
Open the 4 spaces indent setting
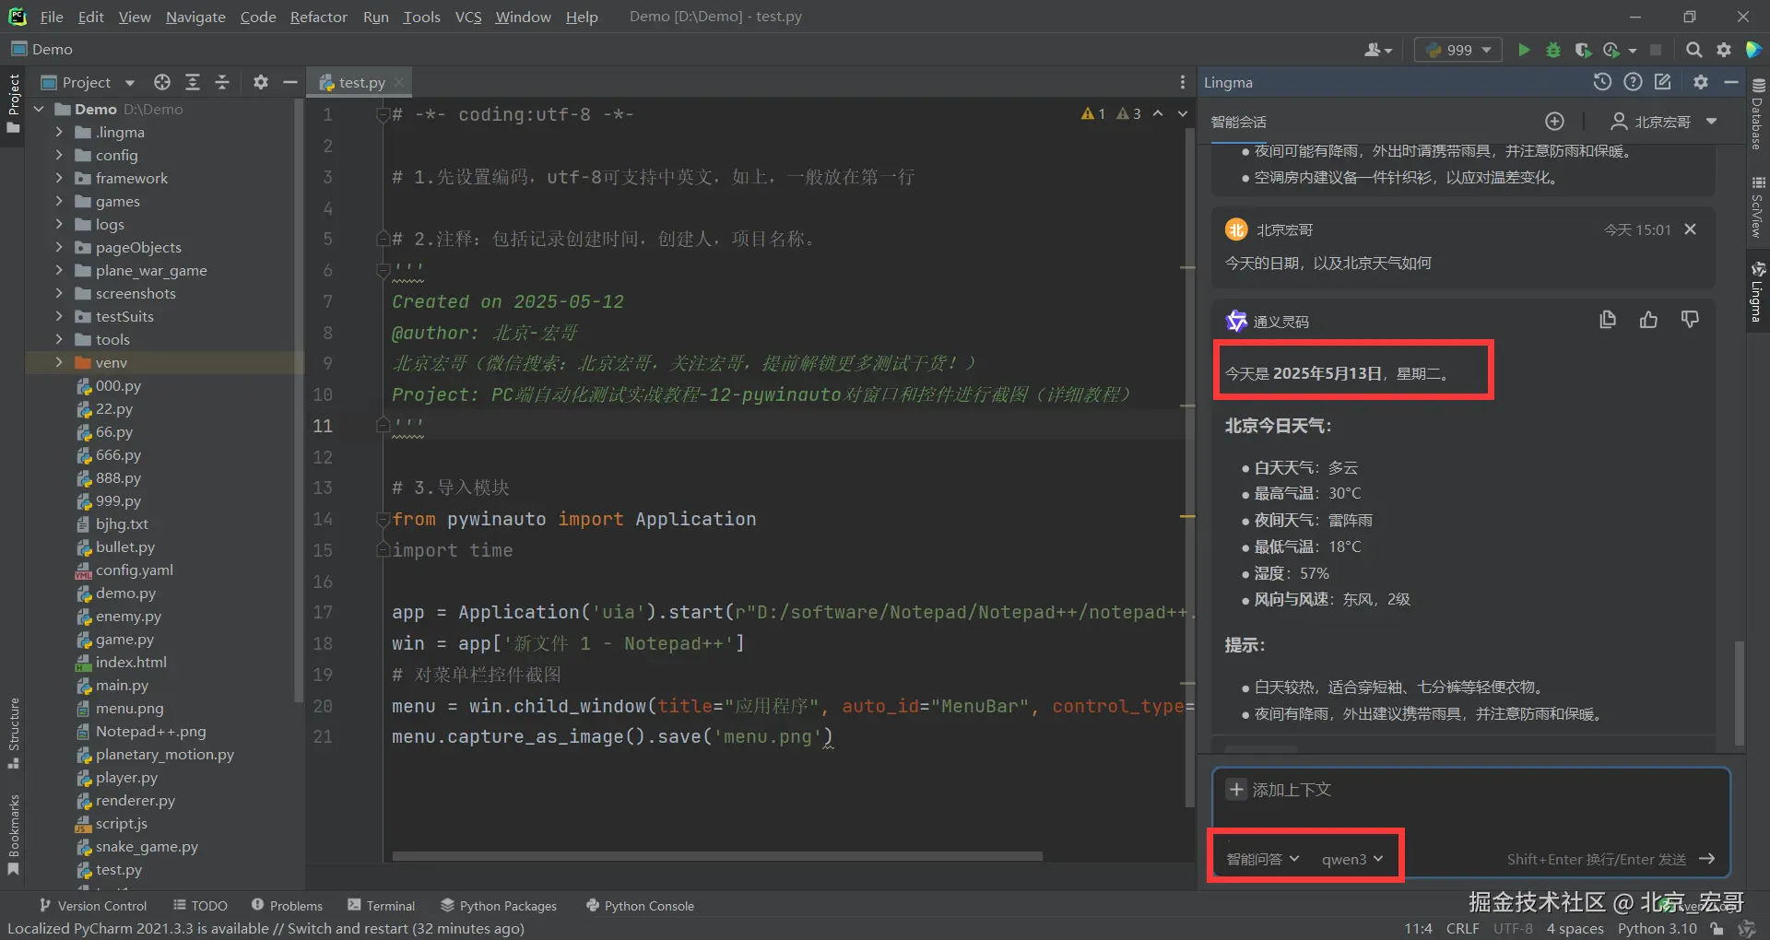click(x=1575, y=928)
